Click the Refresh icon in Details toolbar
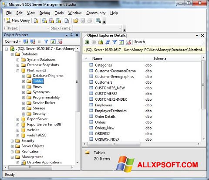The width and height of the screenshot is (209, 180). (x=121, y=42)
